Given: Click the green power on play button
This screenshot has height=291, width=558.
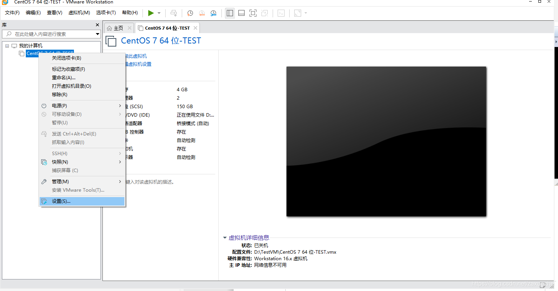Looking at the screenshot, I should tap(151, 13).
